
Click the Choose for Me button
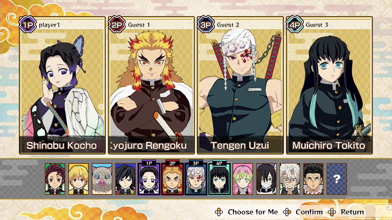point(246,212)
